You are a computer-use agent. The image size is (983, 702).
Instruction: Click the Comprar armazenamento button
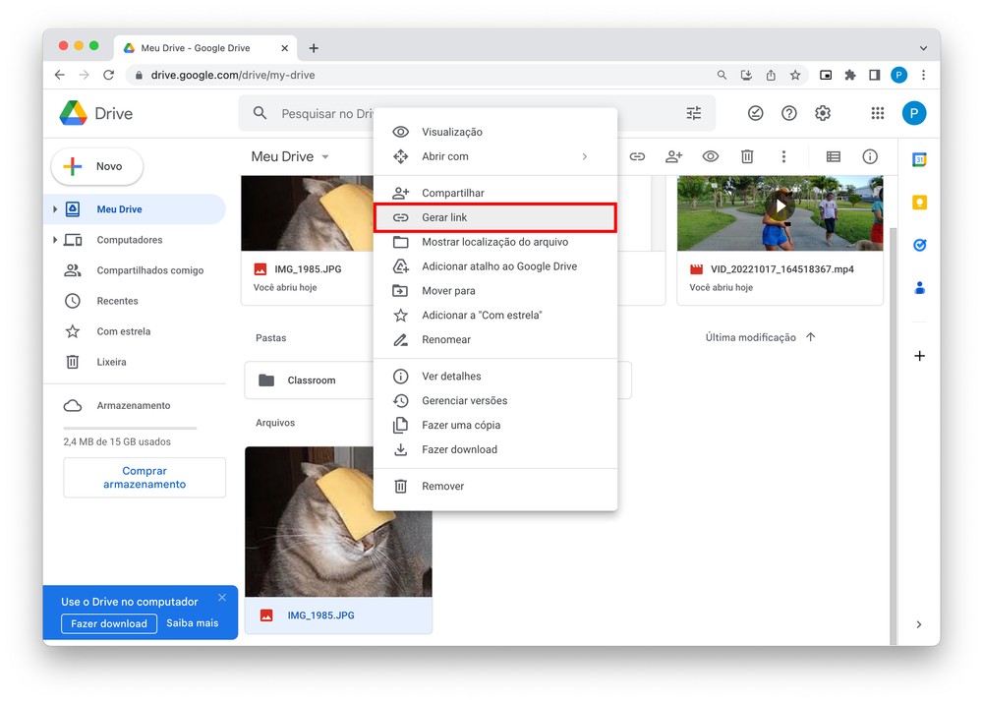coord(145,478)
